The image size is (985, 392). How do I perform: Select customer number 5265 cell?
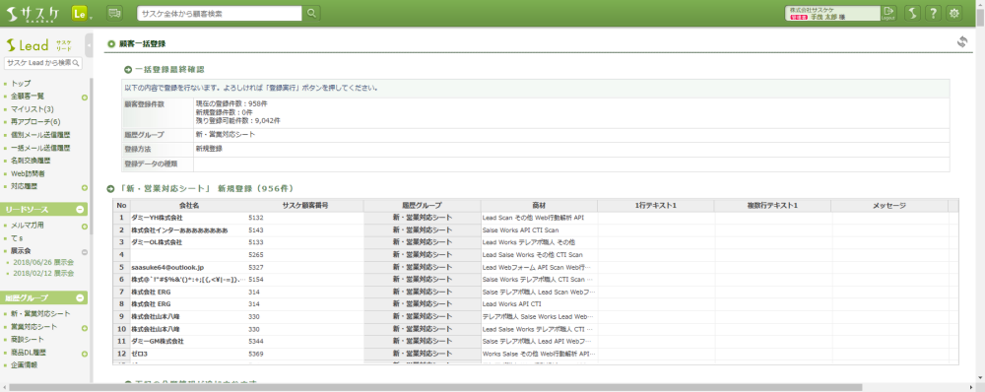(x=305, y=254)
